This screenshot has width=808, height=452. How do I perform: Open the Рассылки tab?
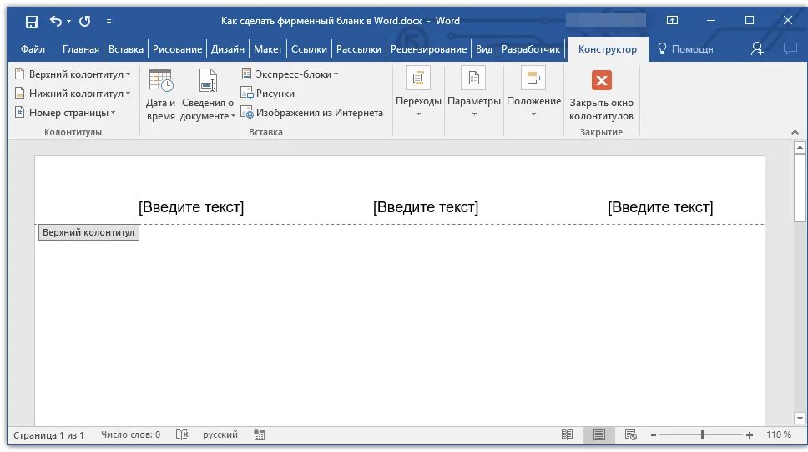[x=359, y=49]
